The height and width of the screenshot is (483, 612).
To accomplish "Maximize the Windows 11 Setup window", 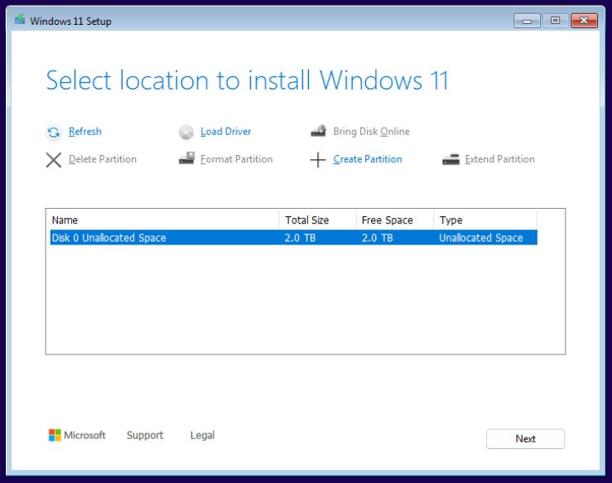I will click(x=555, y=21).
